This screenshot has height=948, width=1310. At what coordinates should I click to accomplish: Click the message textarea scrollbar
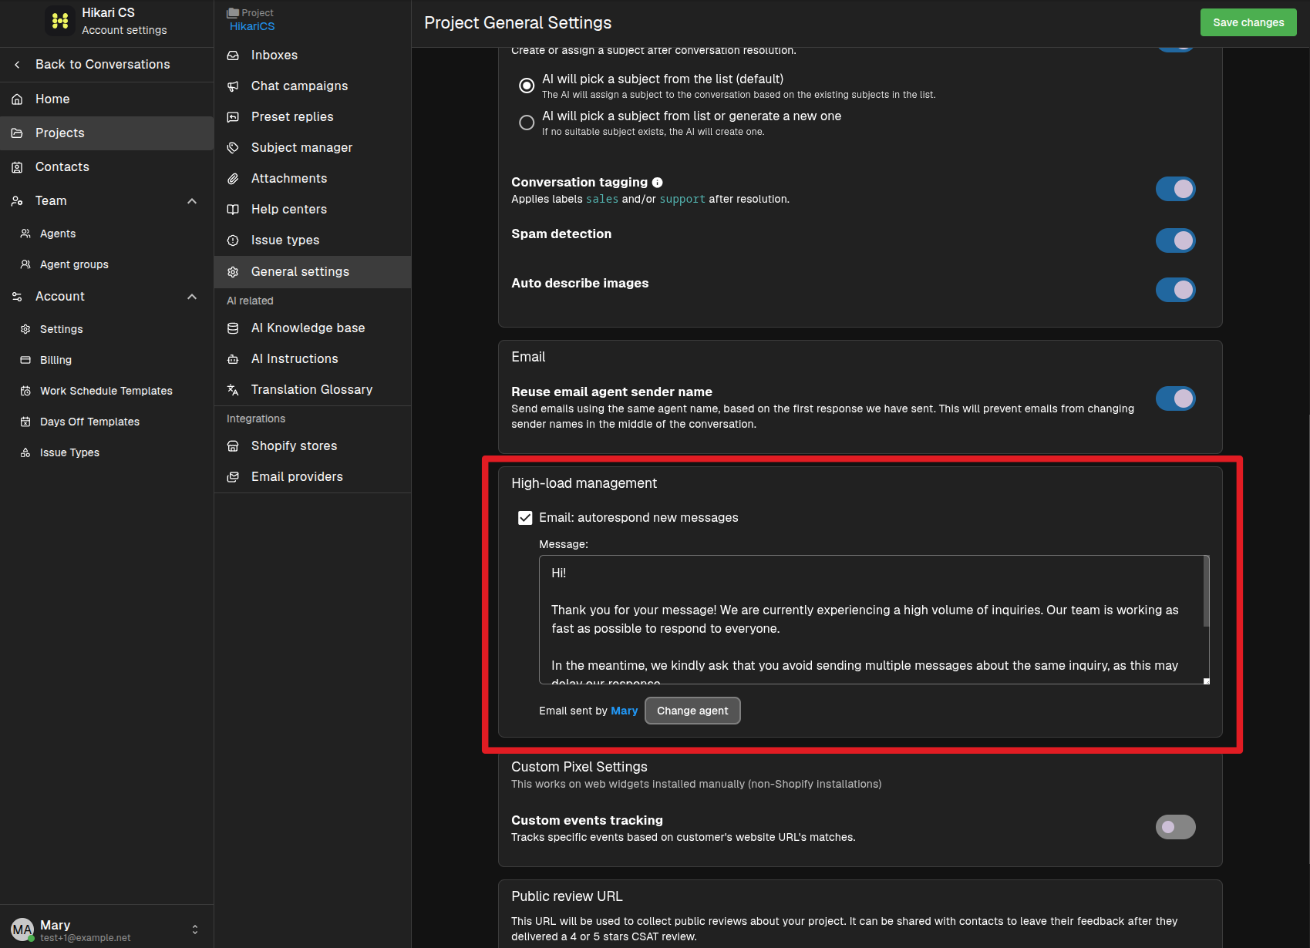click(x=1206, y=592)
